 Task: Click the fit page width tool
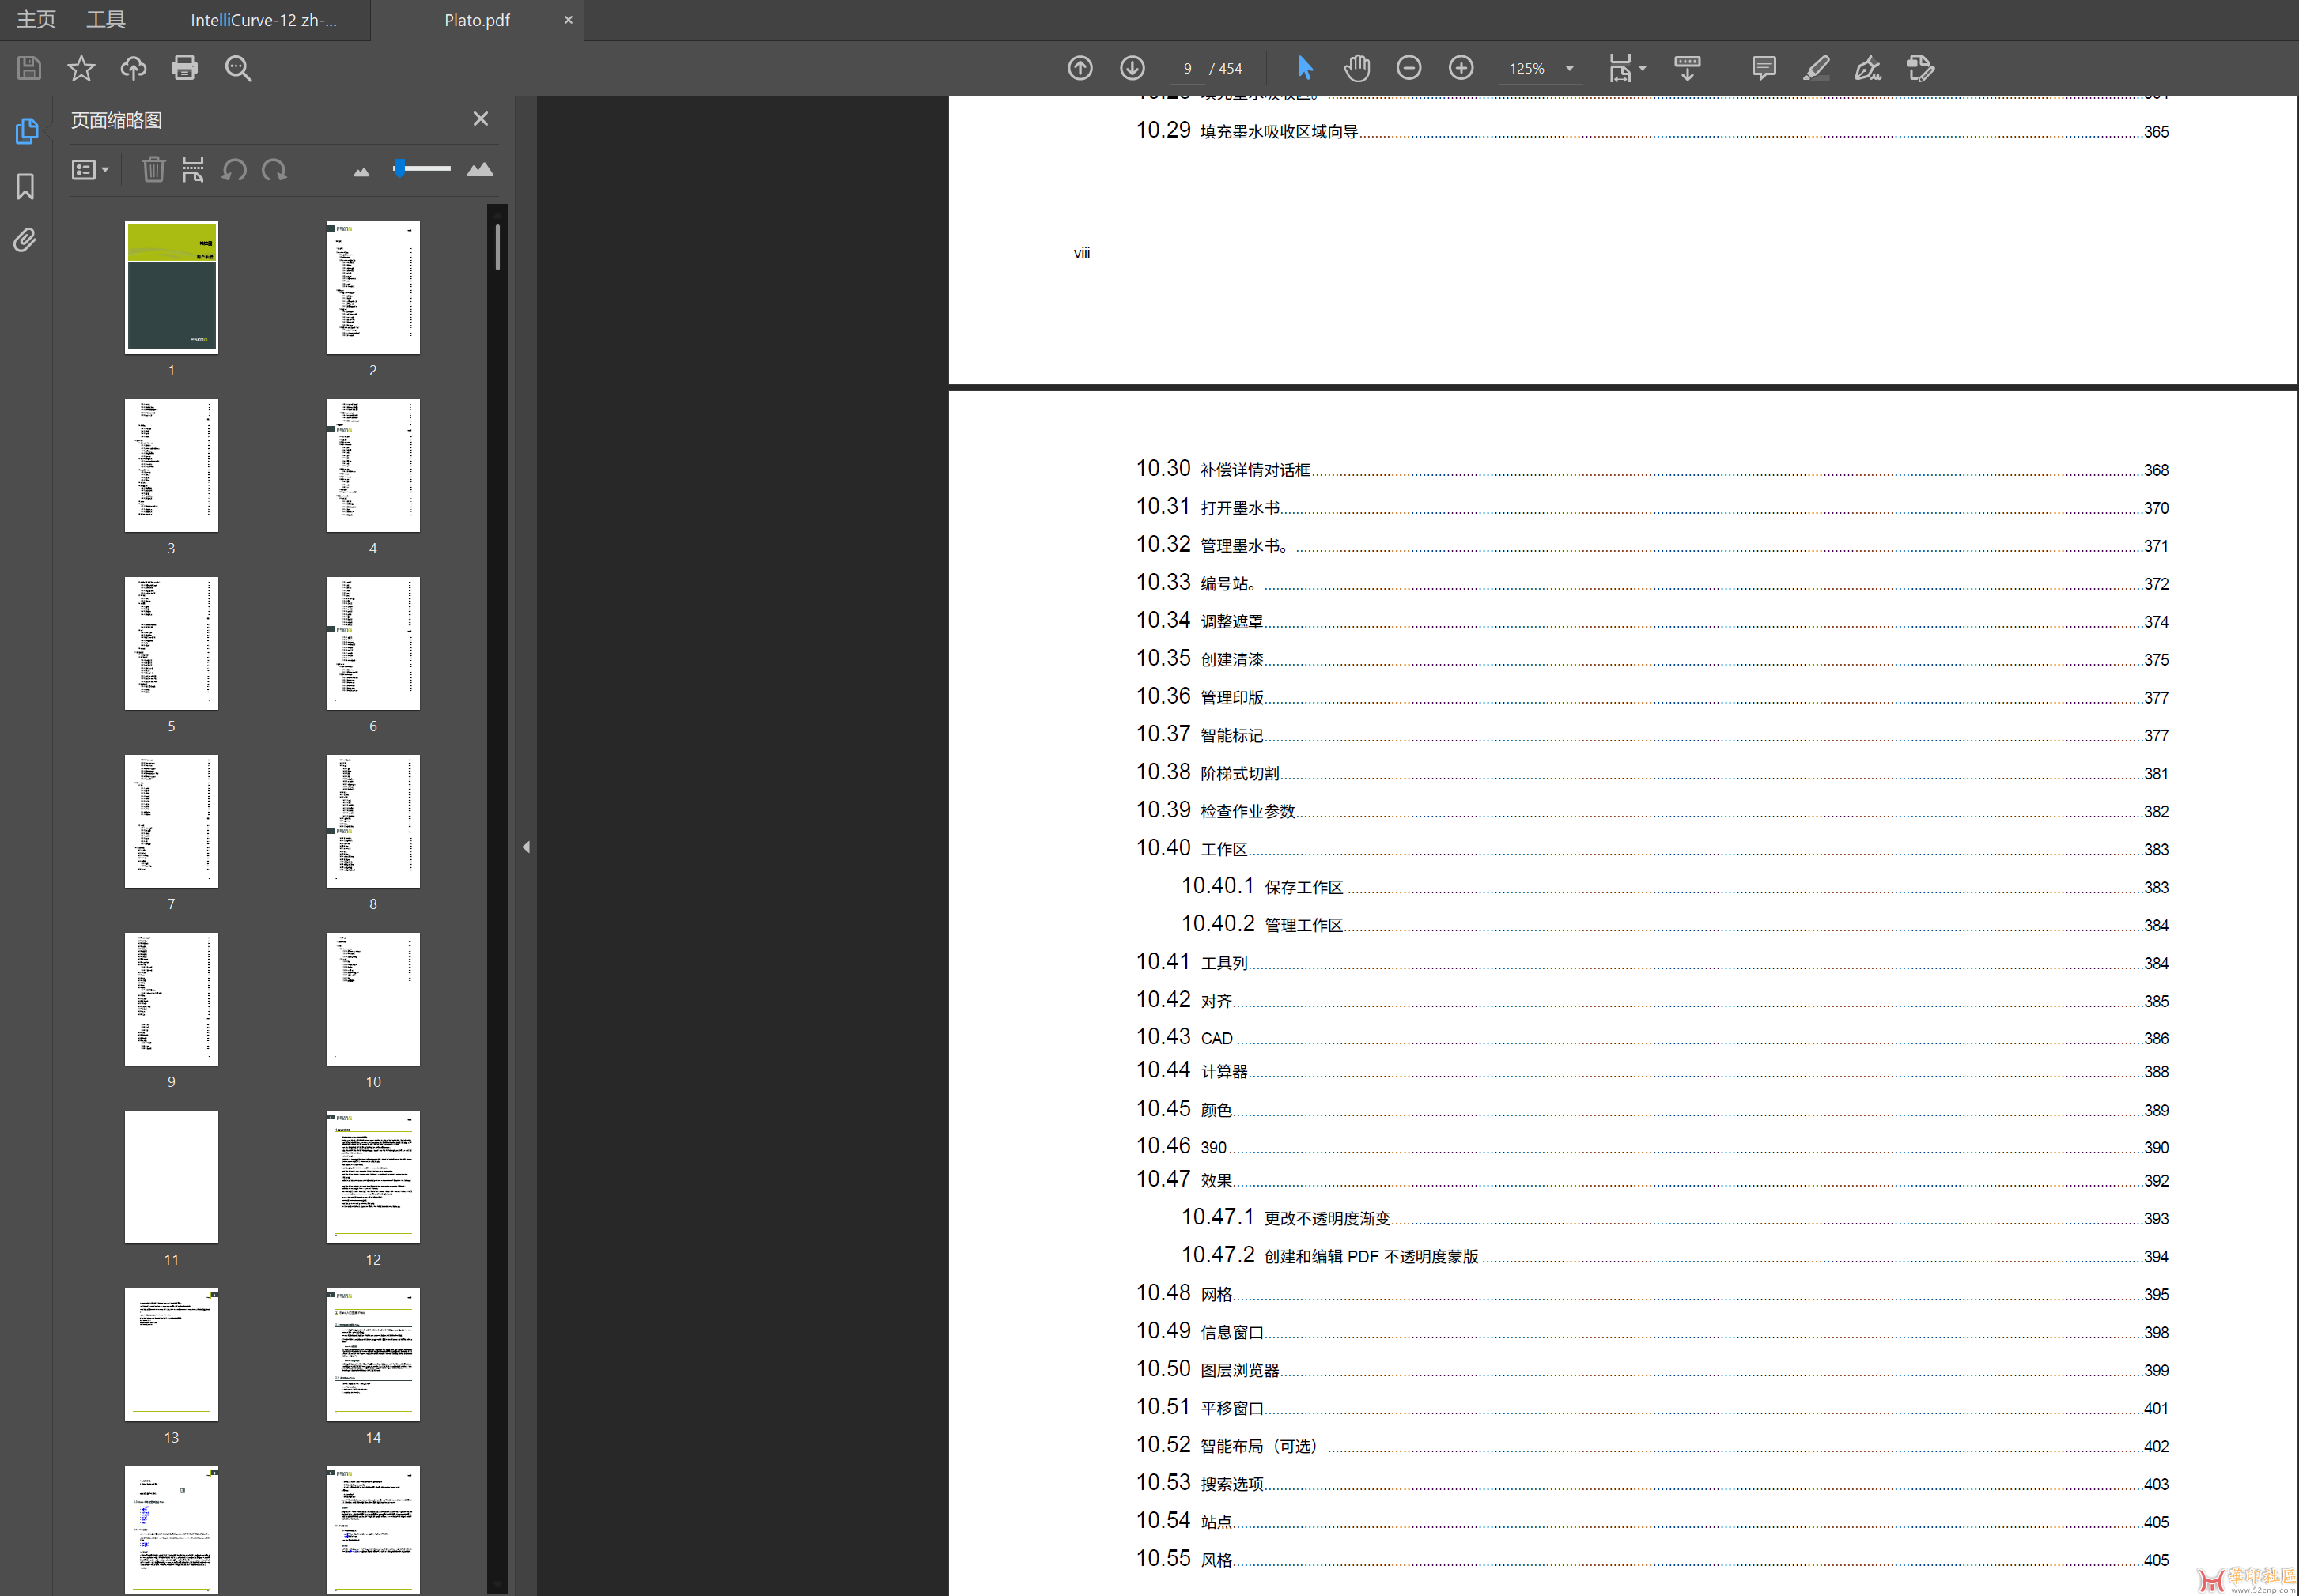click(x=1620, y=68)
